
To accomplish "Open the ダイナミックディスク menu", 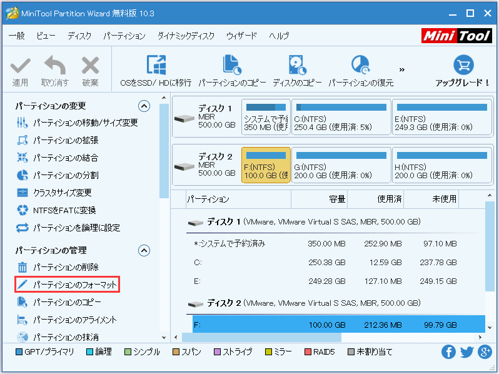I will [x=186, y=36].
